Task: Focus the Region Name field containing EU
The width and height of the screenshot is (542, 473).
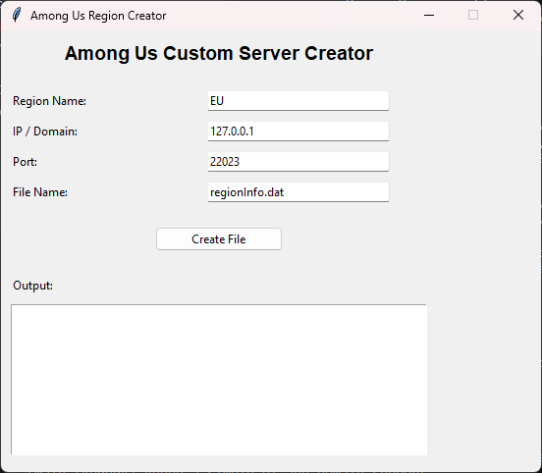Action: [298, 101]
